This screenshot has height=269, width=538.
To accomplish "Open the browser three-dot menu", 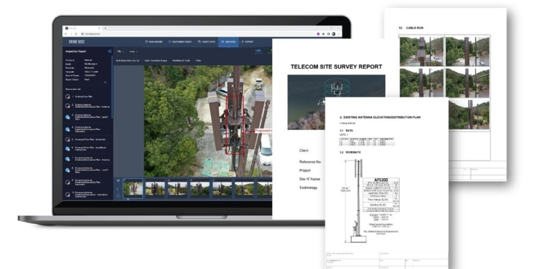I will [339, 33].
